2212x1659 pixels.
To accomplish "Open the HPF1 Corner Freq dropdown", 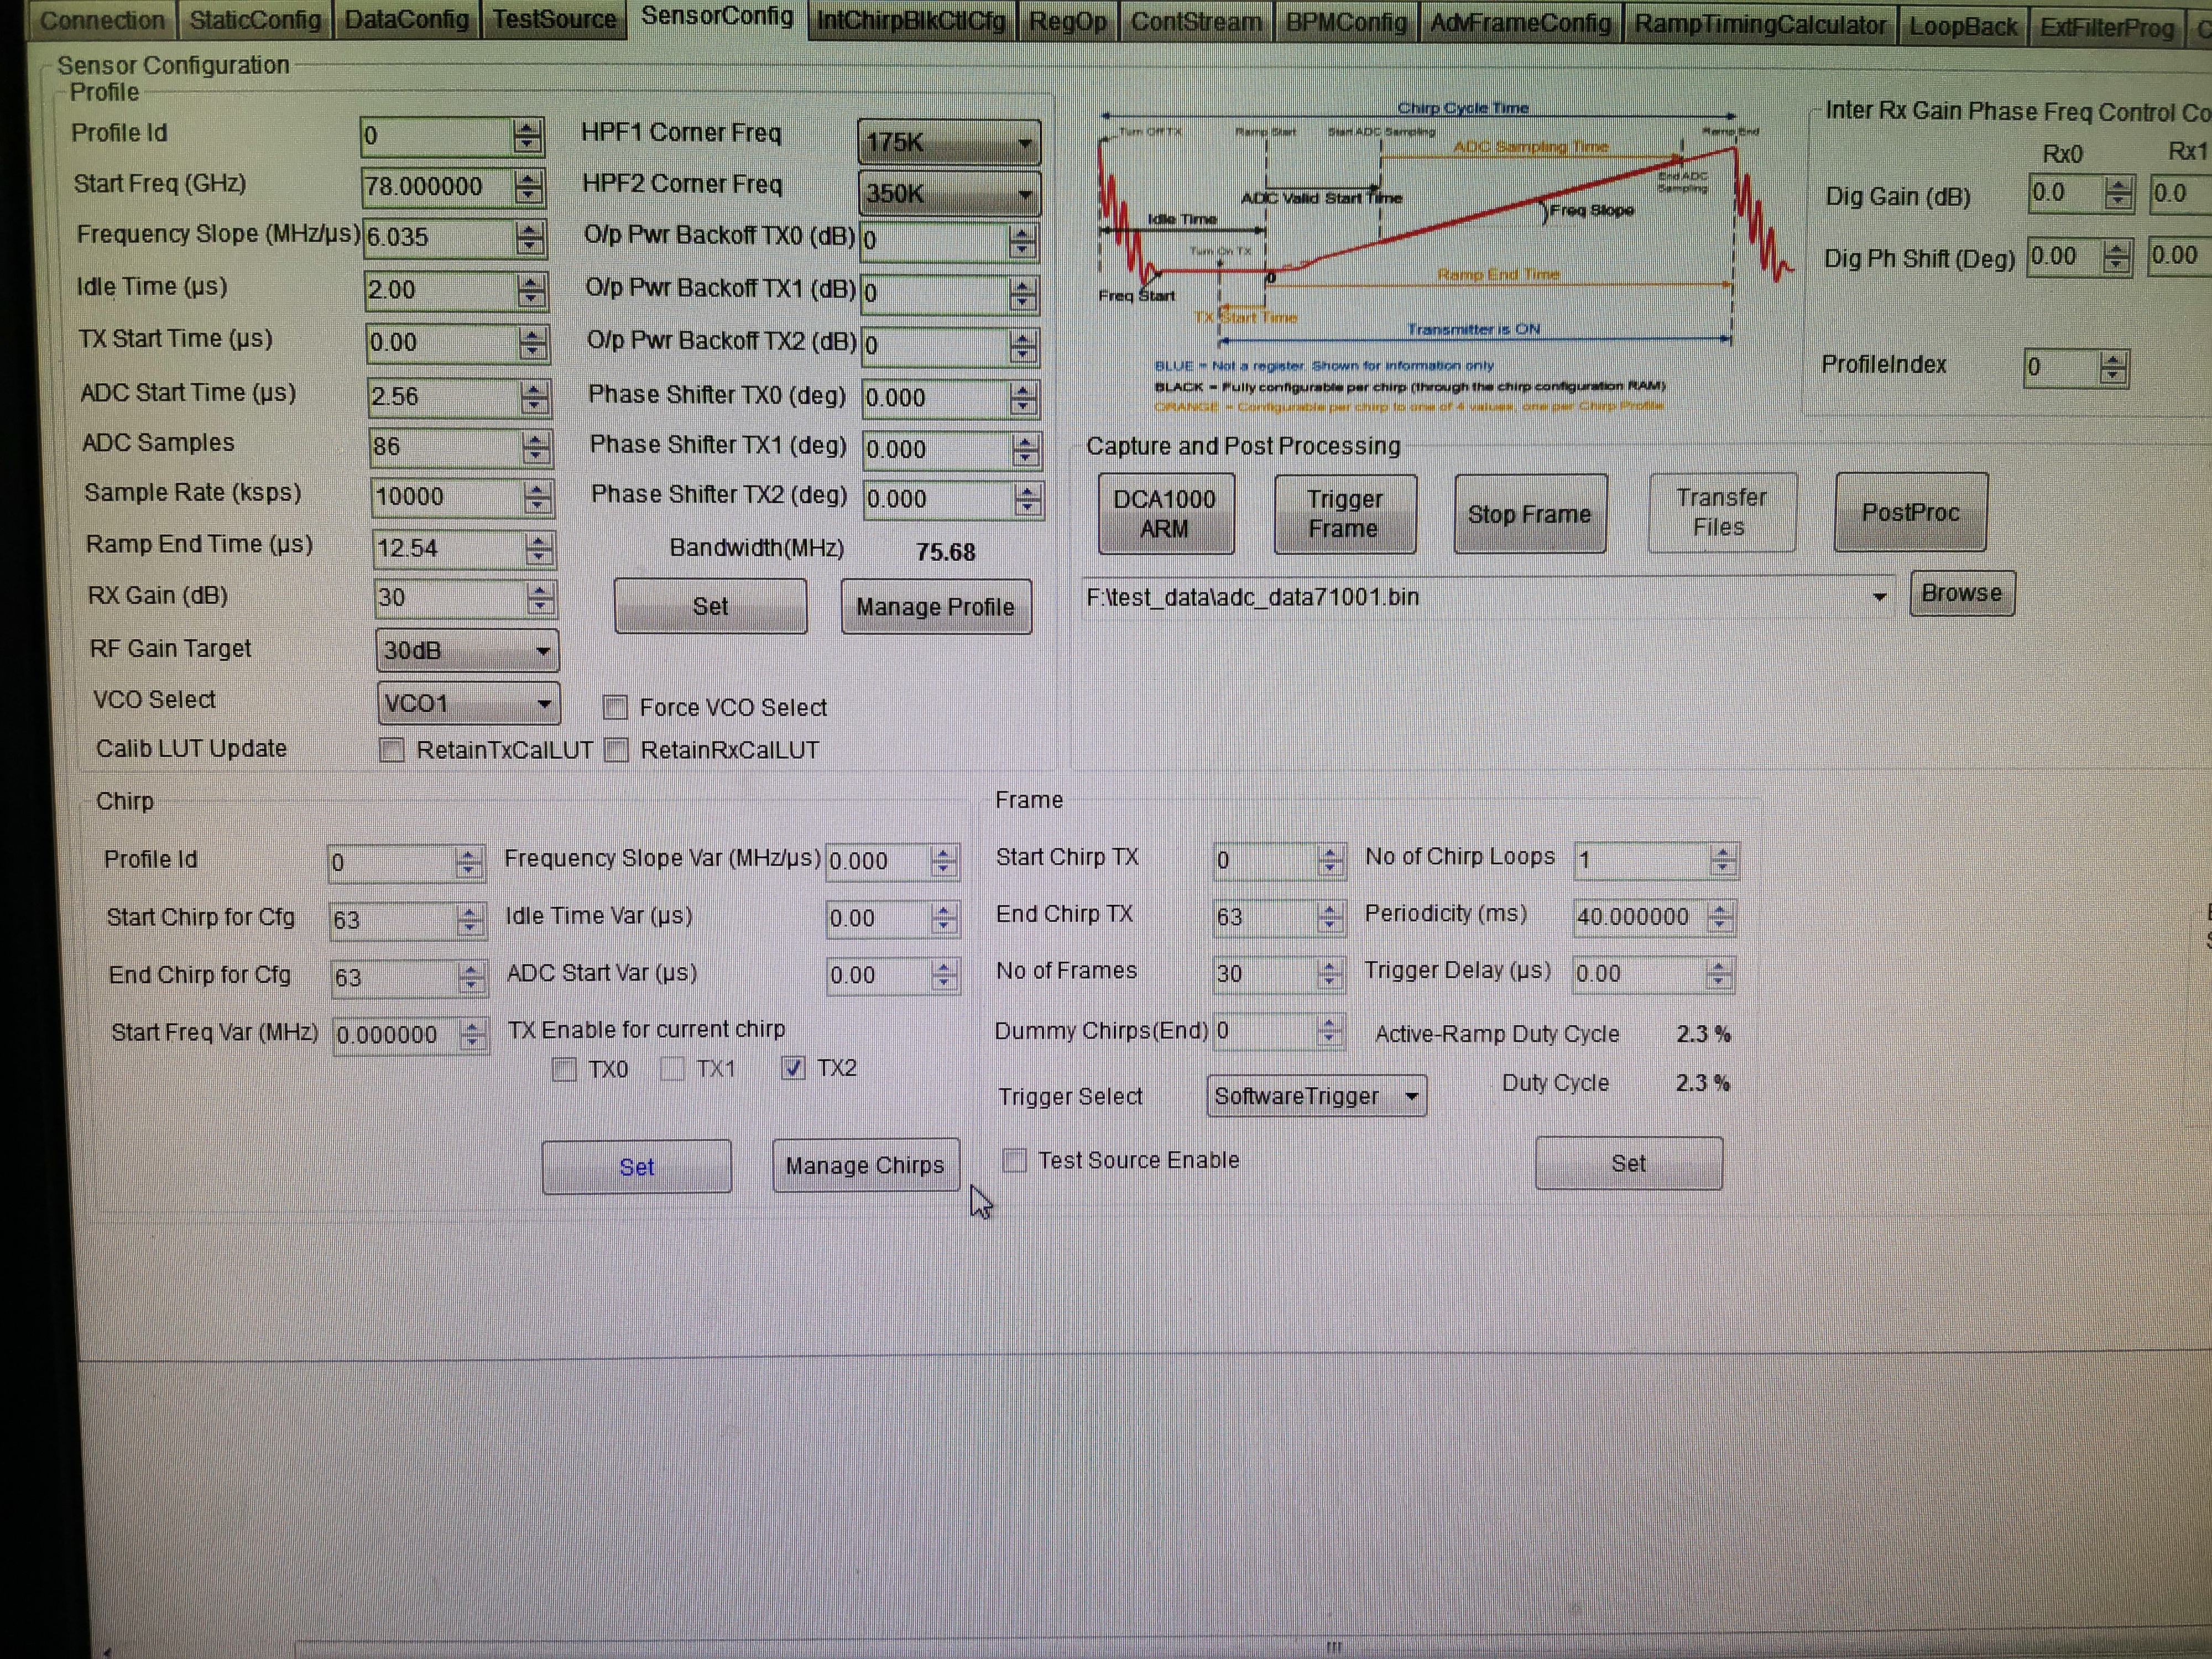I will point(948,143).
